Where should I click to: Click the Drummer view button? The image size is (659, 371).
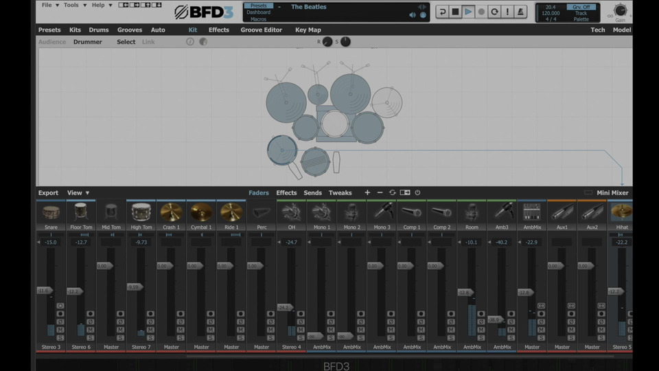pos(87,42)
